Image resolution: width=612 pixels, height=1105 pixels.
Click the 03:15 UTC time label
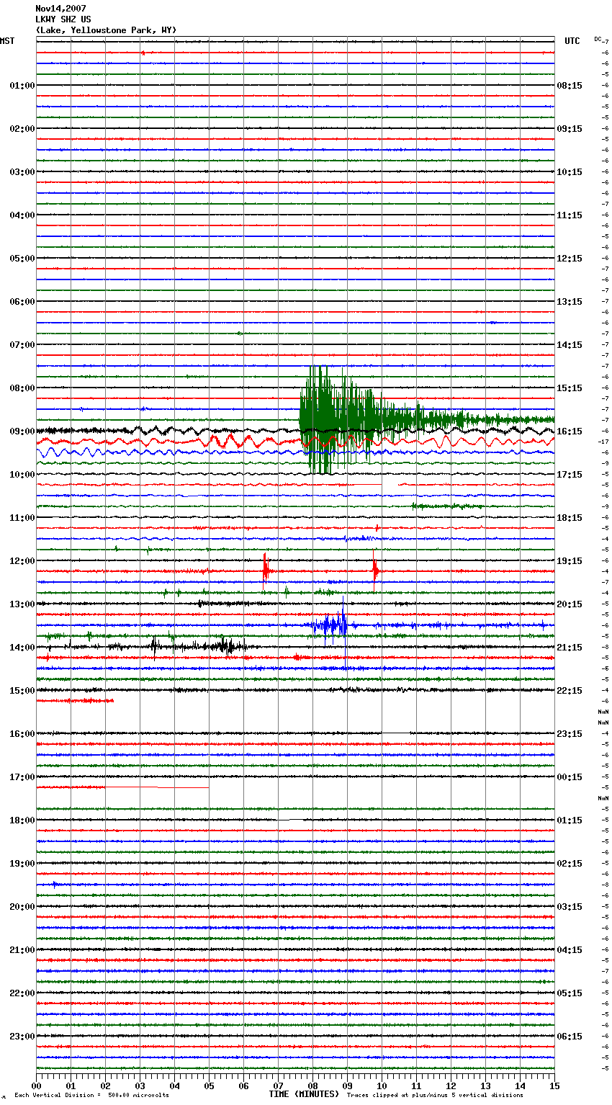(570, 907)
